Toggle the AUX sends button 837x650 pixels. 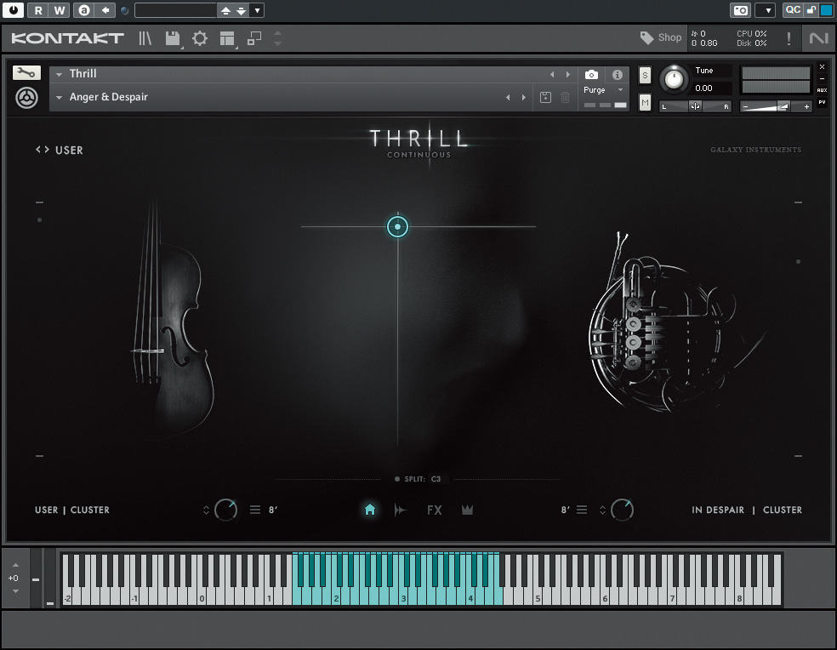click(x=822, y=90)
